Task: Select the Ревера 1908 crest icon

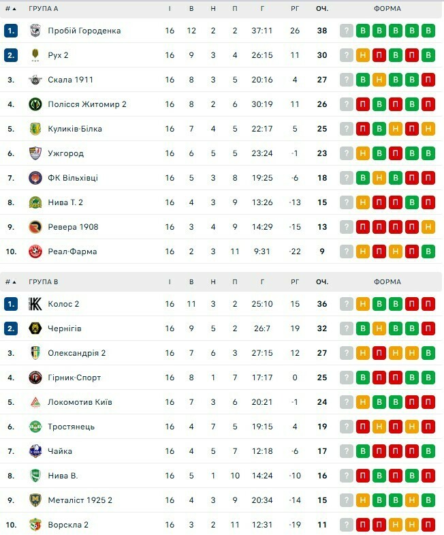Action: [x=35, y=227]
